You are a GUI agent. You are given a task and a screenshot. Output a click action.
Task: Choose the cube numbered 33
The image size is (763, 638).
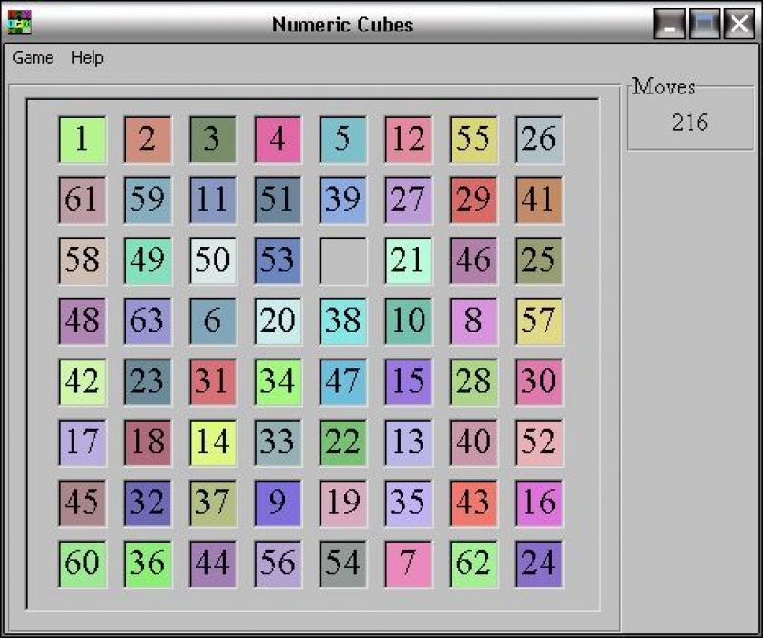pyautogui.click(x=278, y=443)
